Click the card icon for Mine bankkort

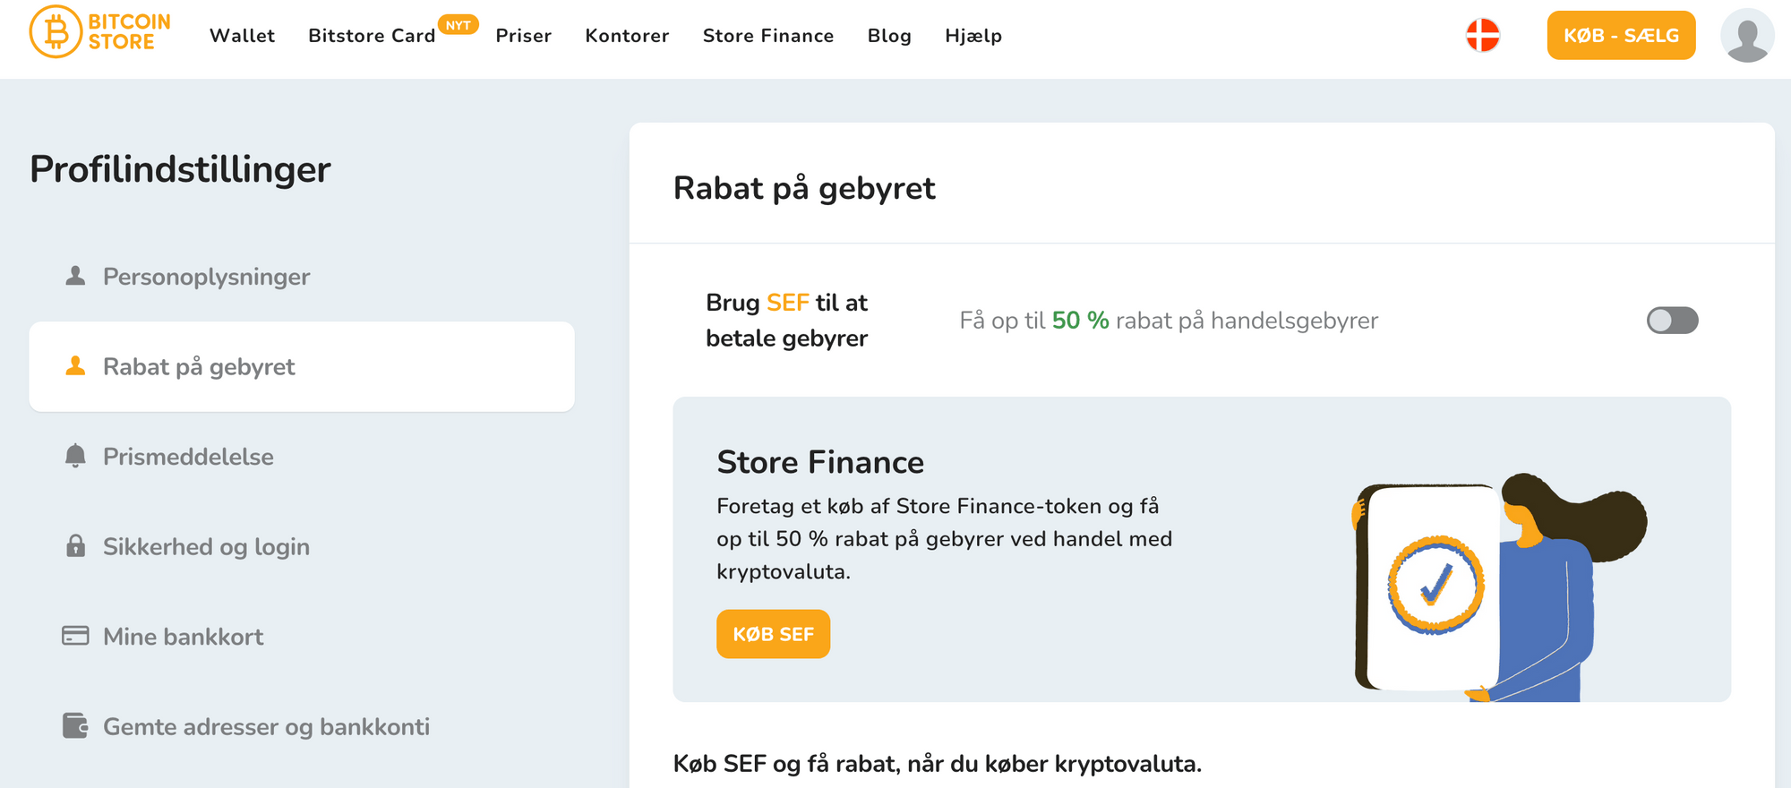tap(75, 636)
